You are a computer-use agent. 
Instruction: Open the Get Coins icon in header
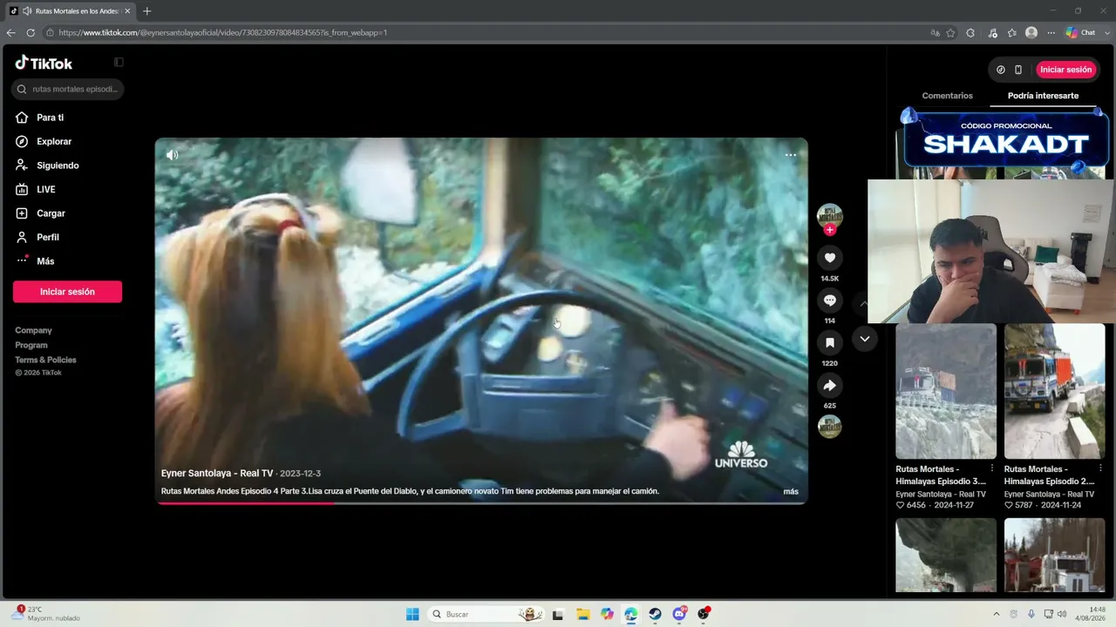point(1000,70)
